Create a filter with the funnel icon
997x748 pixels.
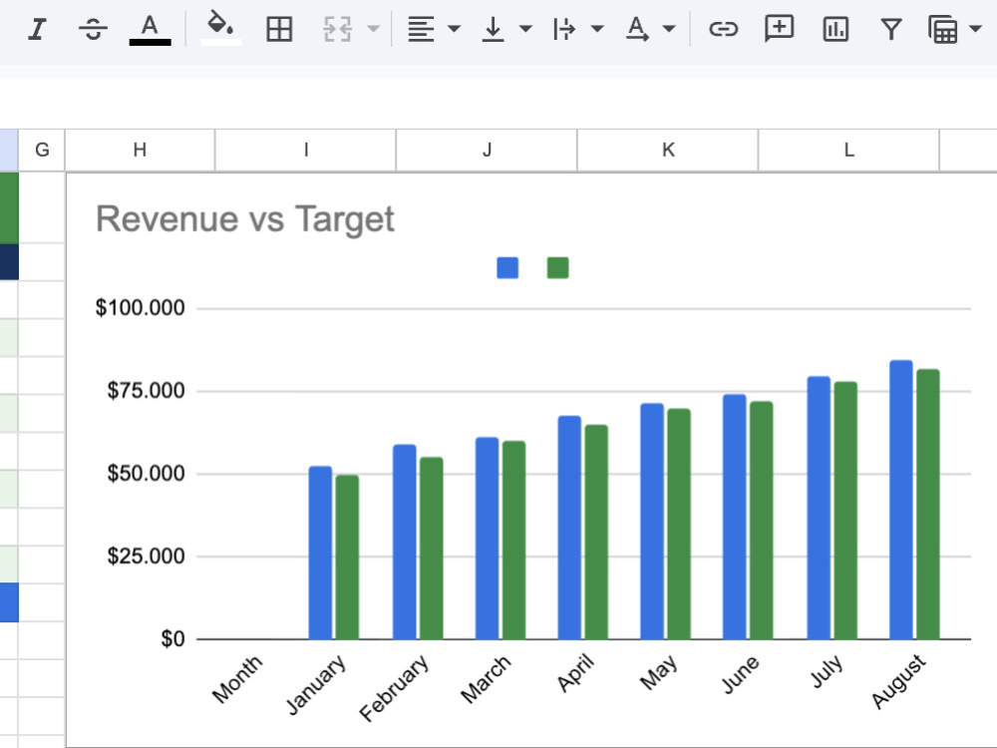[x=891, y=29]
